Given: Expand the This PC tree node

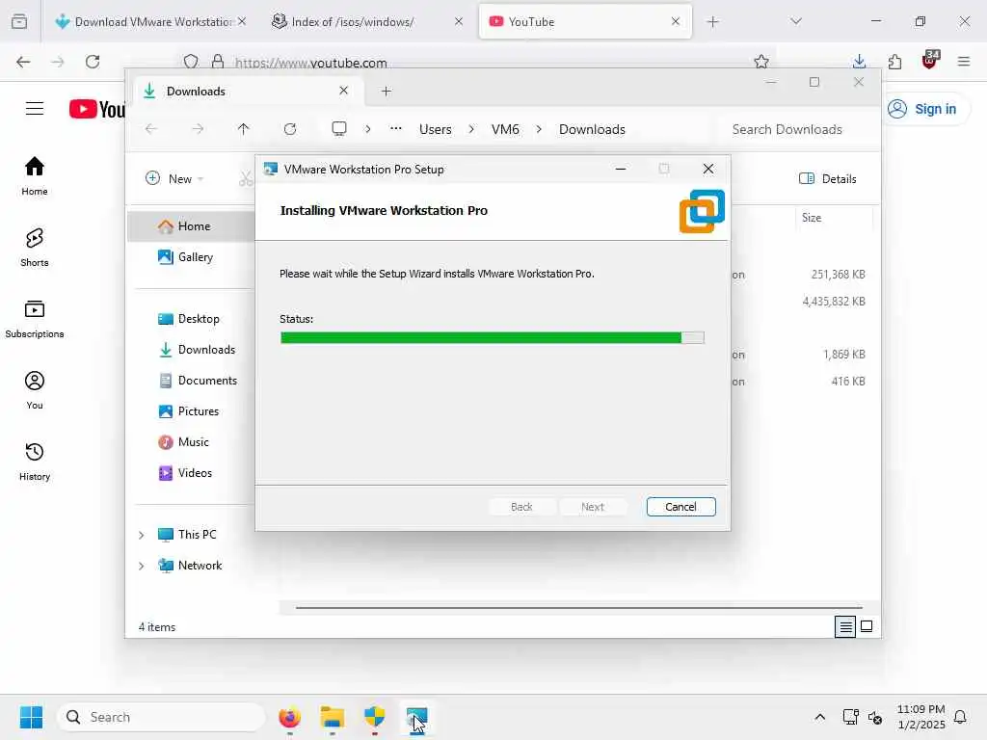Looking at the screenshot, I should [x=142, y=535].
